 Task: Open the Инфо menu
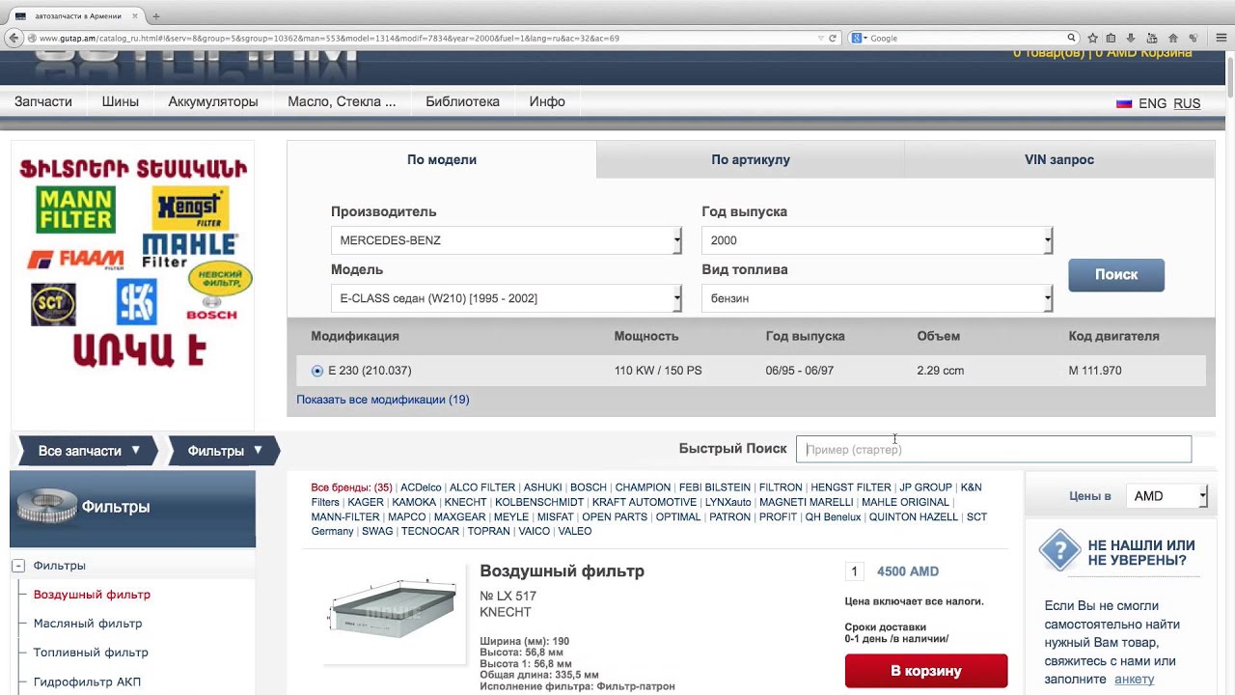(547, 101)
